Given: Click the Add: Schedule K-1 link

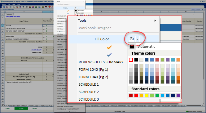Looking at the screenshot, I should [36, 50].
